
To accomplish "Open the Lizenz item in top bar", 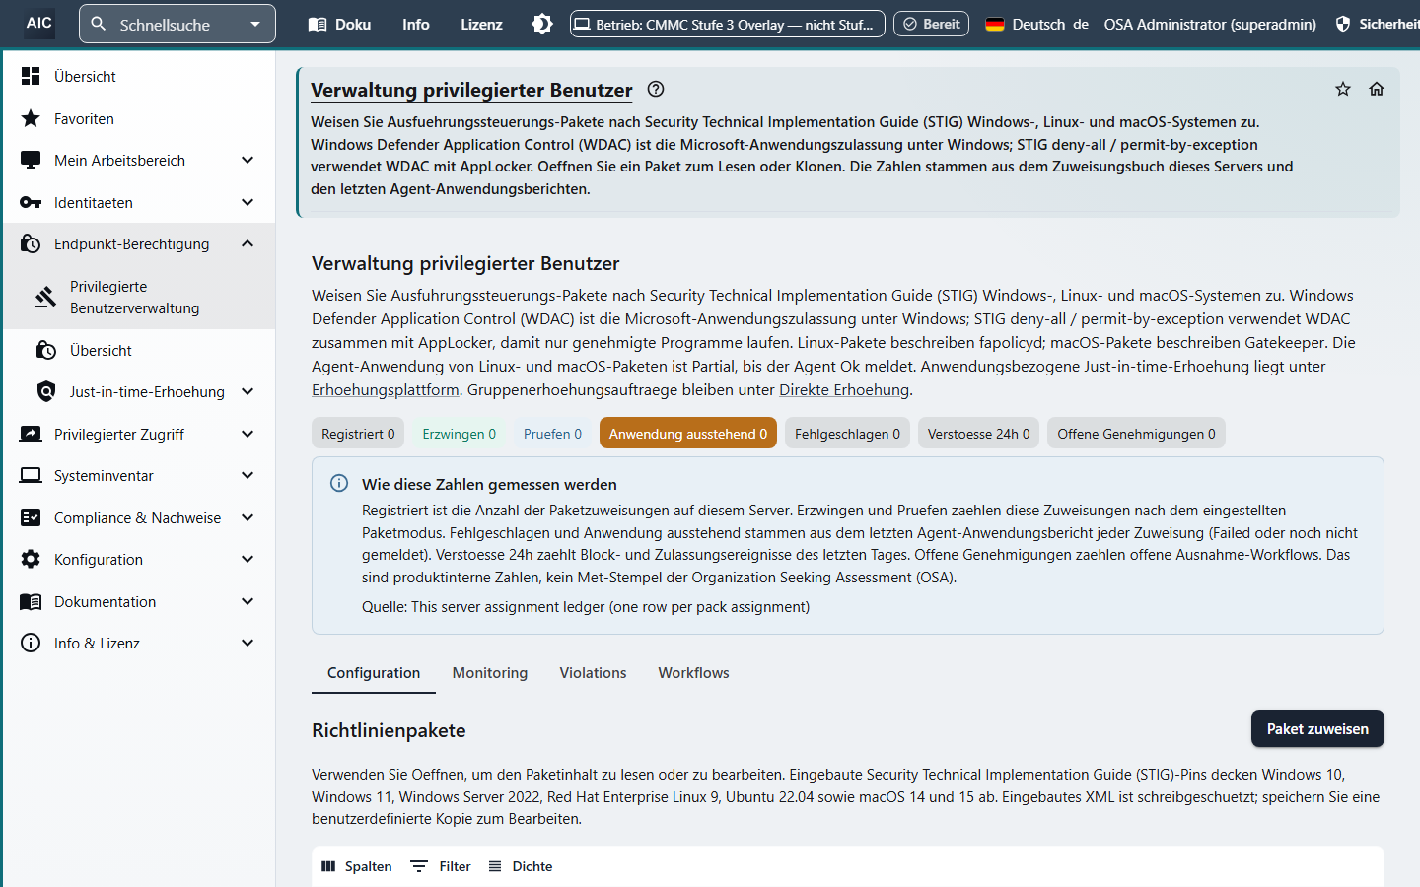I will [x=481, y=24].
